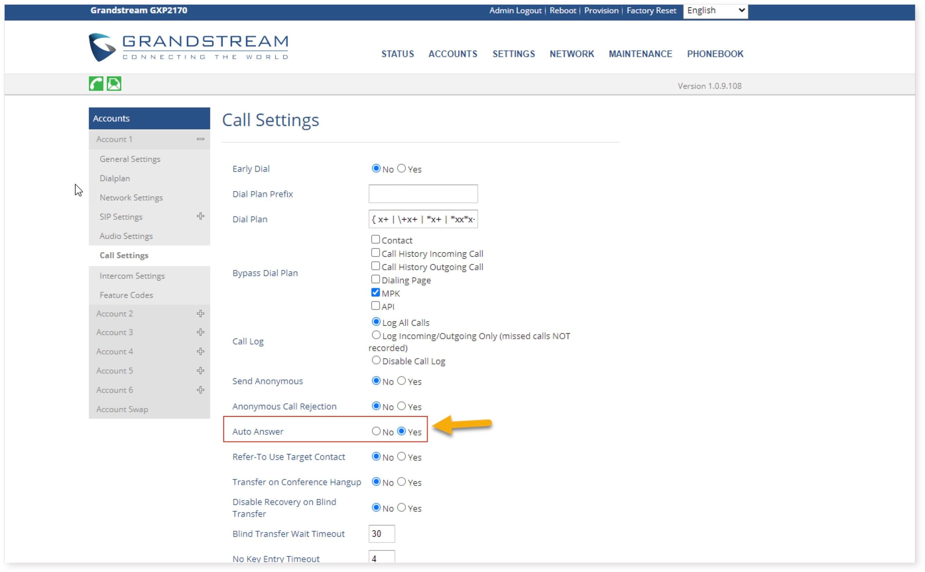This screenshot has width=925, height=572.
Task: Open Account Swap in sidebar
Action: pos(122,409)
